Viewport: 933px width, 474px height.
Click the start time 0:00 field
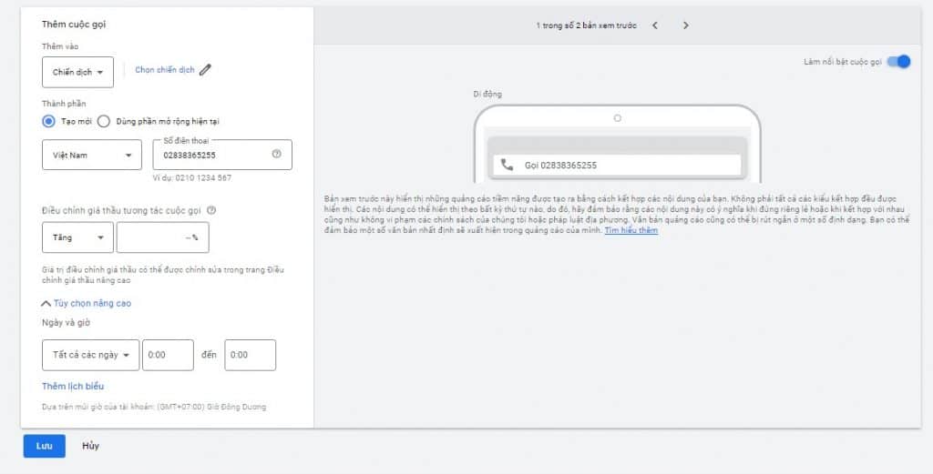coord(168,355)
